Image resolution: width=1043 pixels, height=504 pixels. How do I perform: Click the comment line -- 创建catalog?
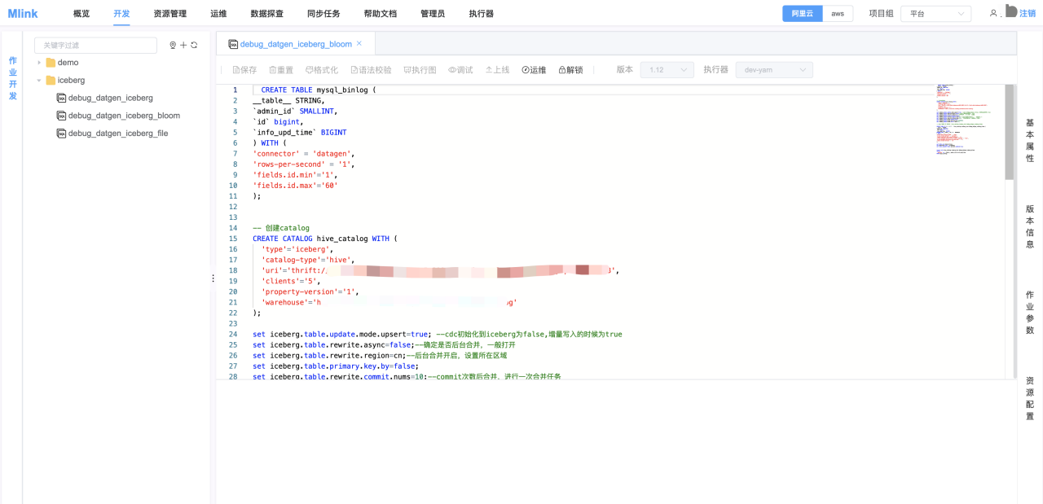(x=281, y=228)
